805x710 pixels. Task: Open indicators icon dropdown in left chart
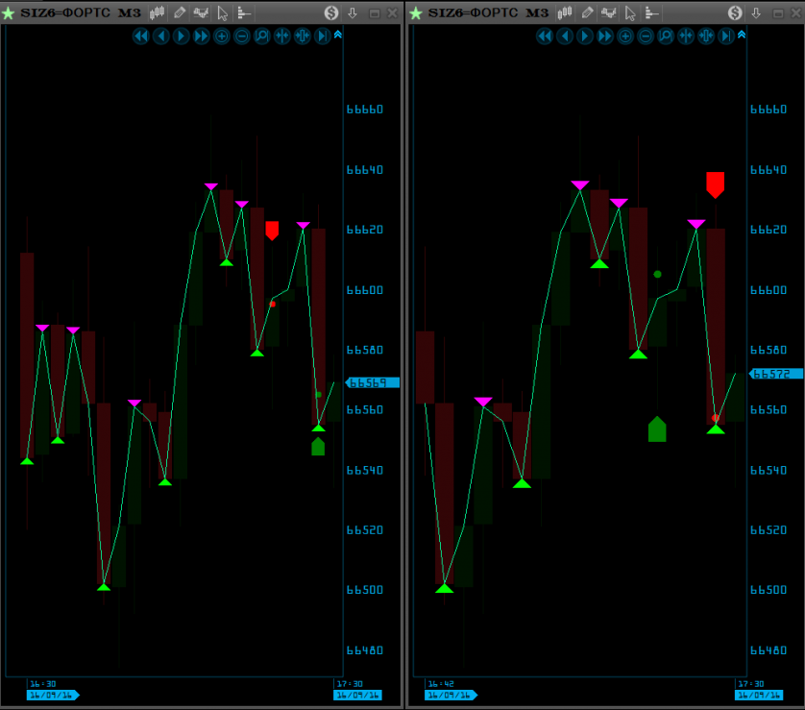(202, 12)
